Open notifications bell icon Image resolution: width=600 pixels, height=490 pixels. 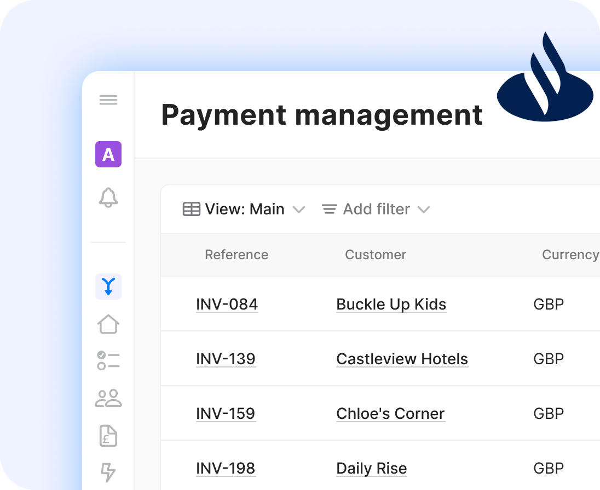pos(108,197)
